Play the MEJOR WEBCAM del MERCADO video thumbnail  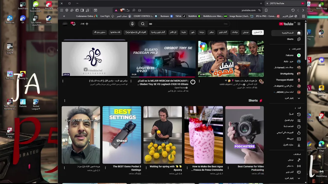point(162,59)
